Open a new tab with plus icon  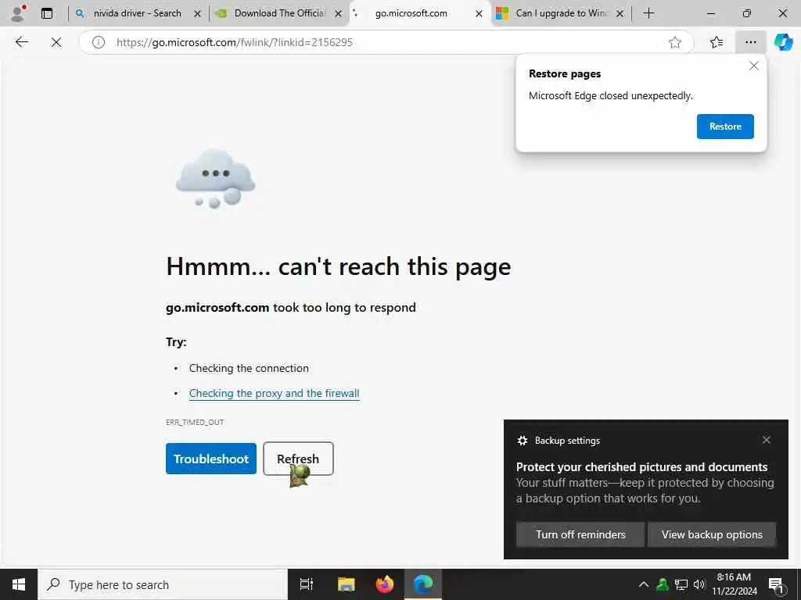tap(648, 13)
